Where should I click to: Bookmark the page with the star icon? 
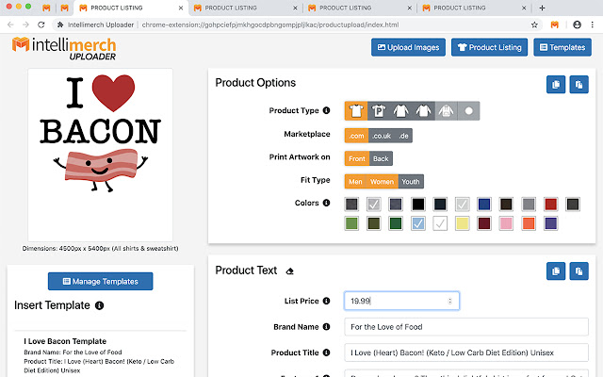[534, 25]
